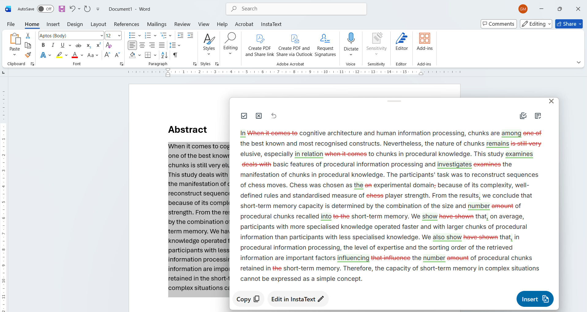
Task: Click the struck-out phrase 'When it comes to'
Action: (272, 133)
